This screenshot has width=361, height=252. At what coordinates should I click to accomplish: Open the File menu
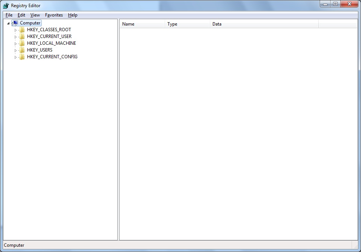[9, 15]
